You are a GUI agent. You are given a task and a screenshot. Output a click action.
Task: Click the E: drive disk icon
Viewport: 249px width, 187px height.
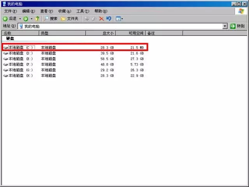(x=6, y=59)
